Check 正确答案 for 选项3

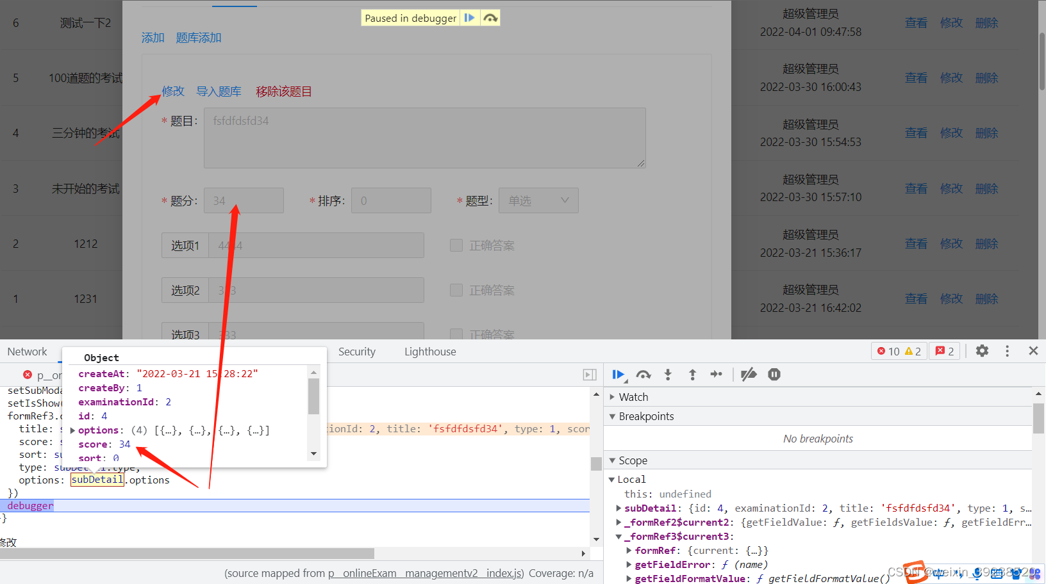click(x=456, y=334)
